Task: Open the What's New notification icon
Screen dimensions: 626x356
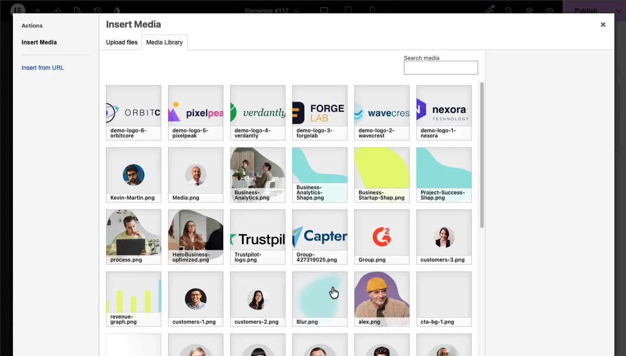Action: [x=489, y=10]
